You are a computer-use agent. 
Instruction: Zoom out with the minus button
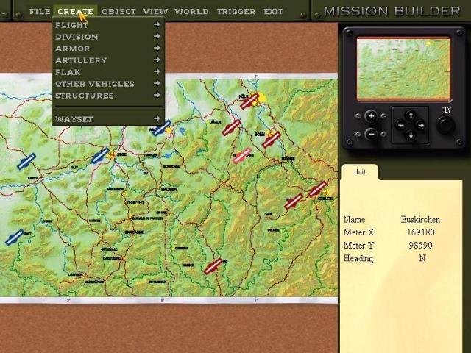click(372, 134)
